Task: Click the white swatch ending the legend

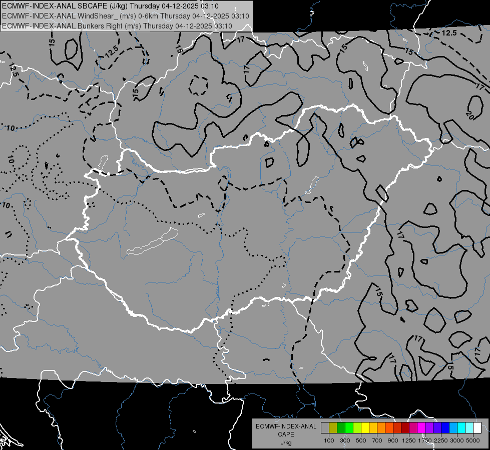Action: pos(477,428)
